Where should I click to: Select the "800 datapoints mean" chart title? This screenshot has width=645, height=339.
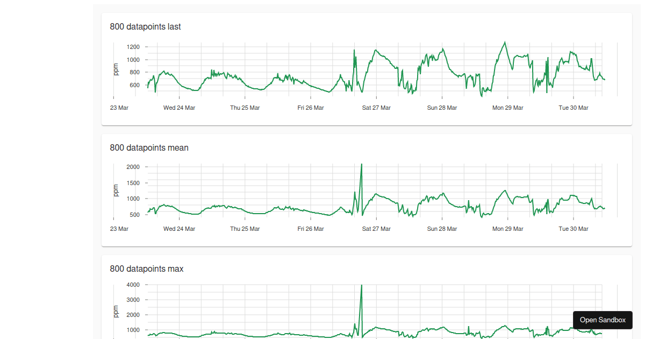point(149,147)
